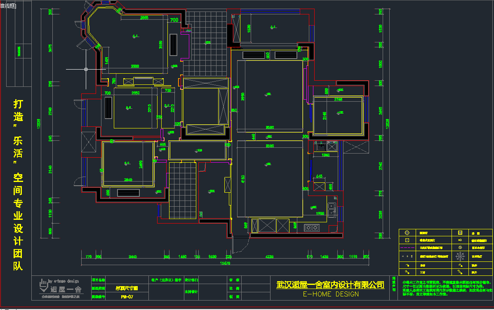
Task: Click the room dimension 2745
Action: pos(339,100)
